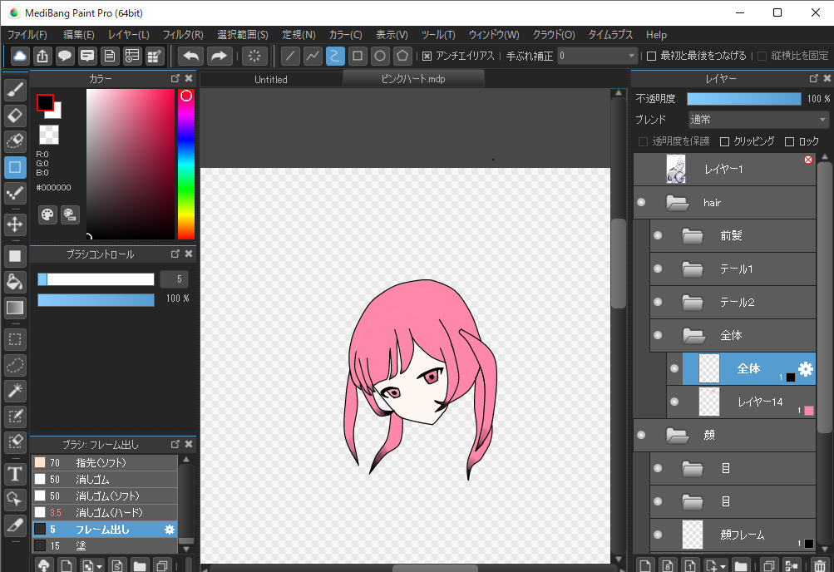Enable the ロック checkbox
The image size is (834, 572).
coord(789,141)
